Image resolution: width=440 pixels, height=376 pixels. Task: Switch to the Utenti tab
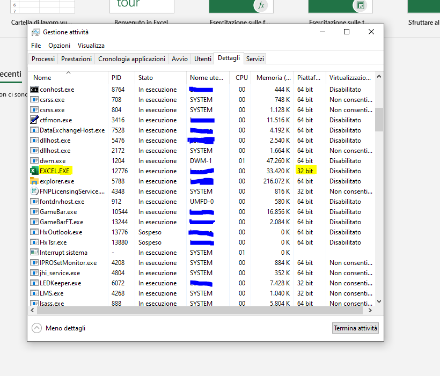click(203, 59)
